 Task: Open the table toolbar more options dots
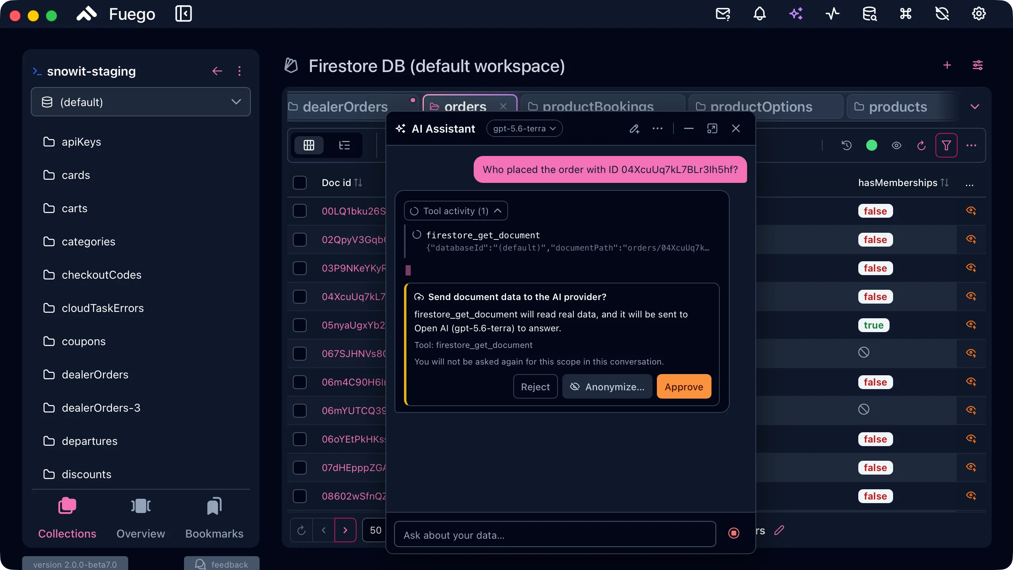pos(971,145)
